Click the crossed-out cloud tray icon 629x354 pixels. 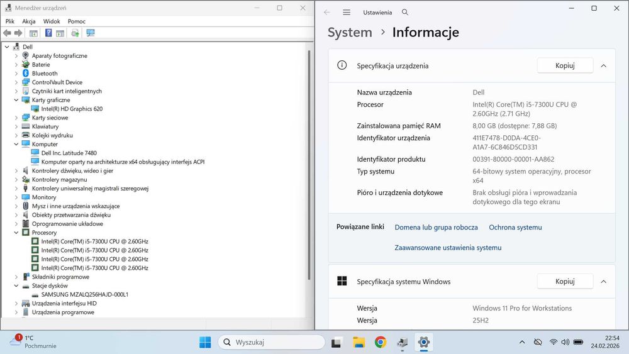(x=538, y=342)
